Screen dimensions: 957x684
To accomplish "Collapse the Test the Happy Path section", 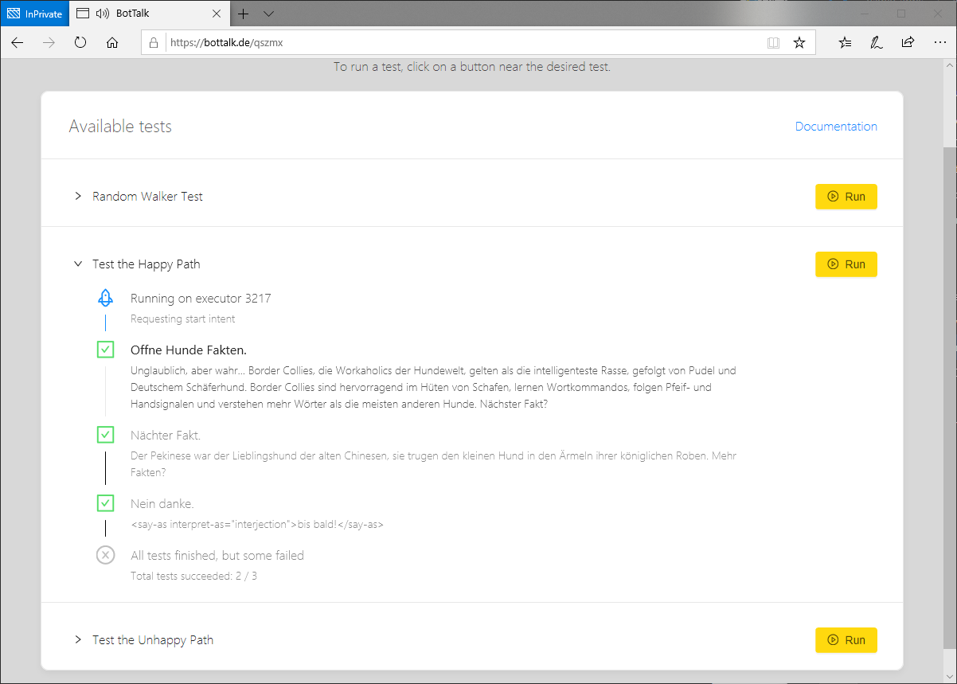I will (78, 264).
